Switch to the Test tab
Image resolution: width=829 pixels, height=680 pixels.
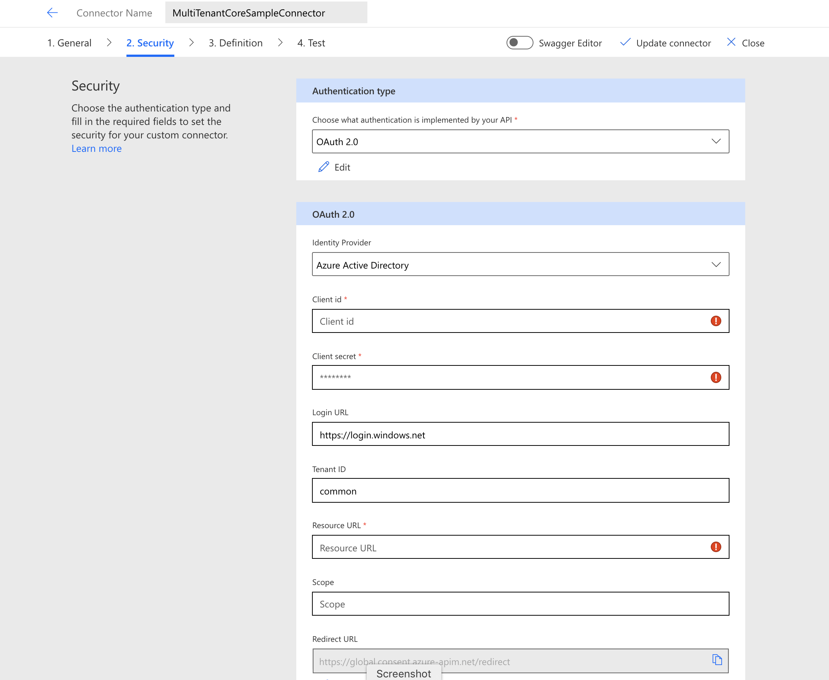[x=311, y=43]
